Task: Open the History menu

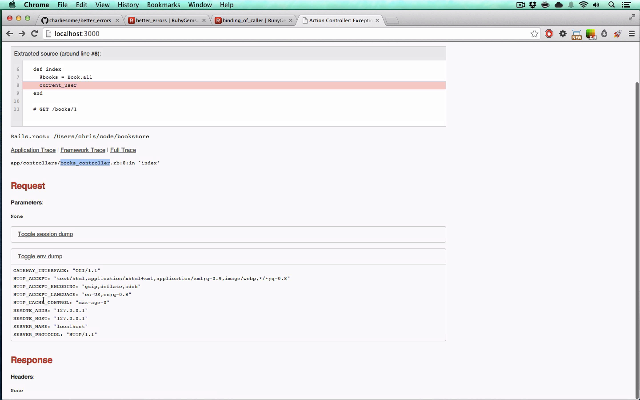Action: 128,5
